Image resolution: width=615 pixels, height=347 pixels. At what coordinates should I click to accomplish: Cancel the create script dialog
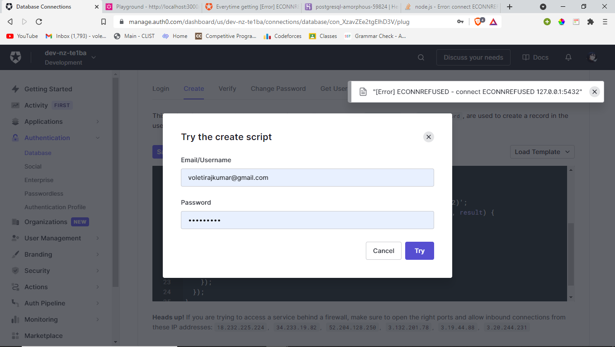pyautogui.click(x=383, y=251)
